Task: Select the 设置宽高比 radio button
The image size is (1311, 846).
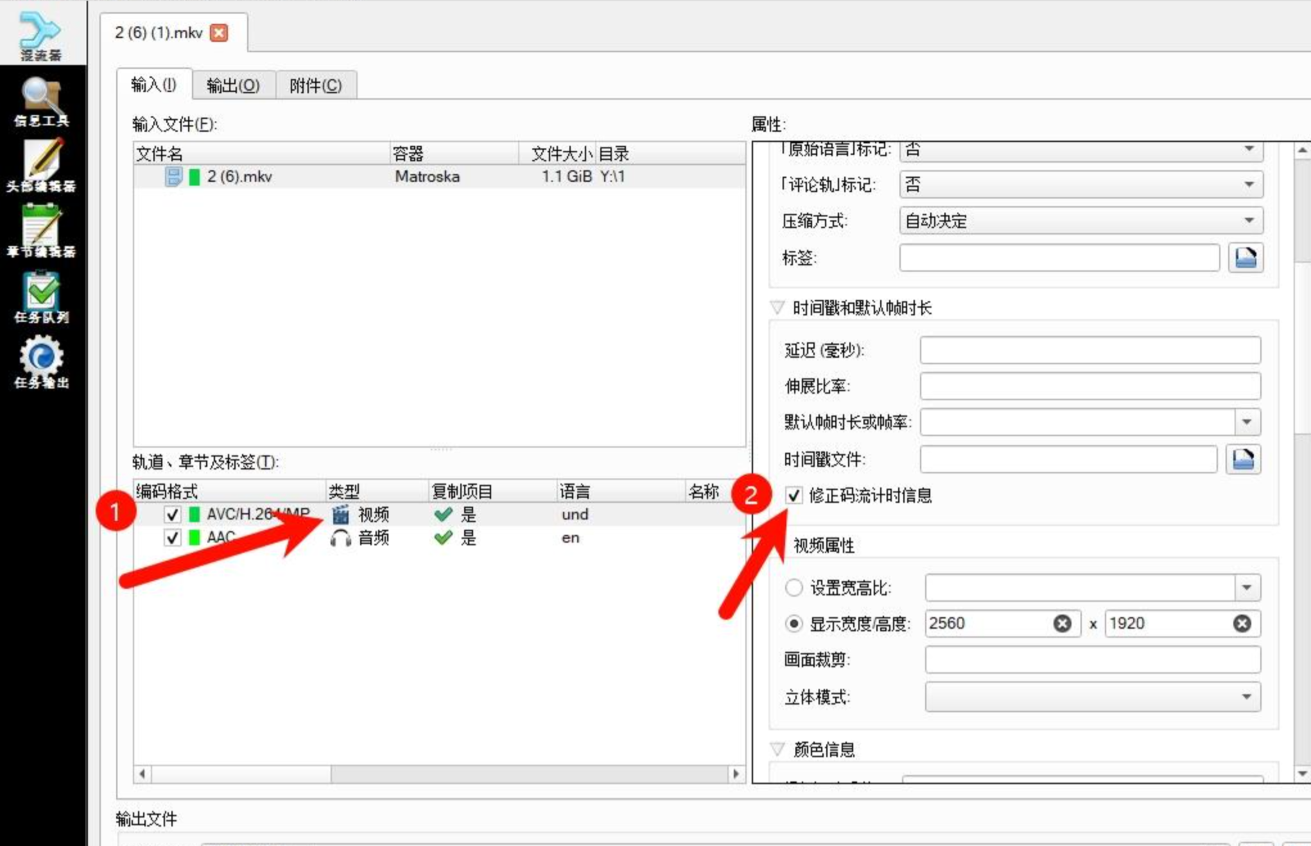Action: [794, 587]
